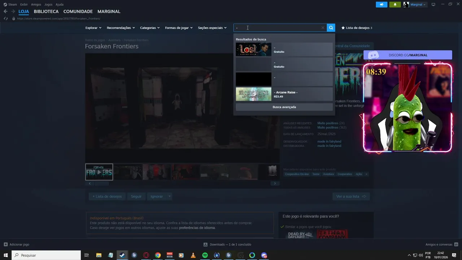Click the Ignorar button

click(x=157, y=196)
